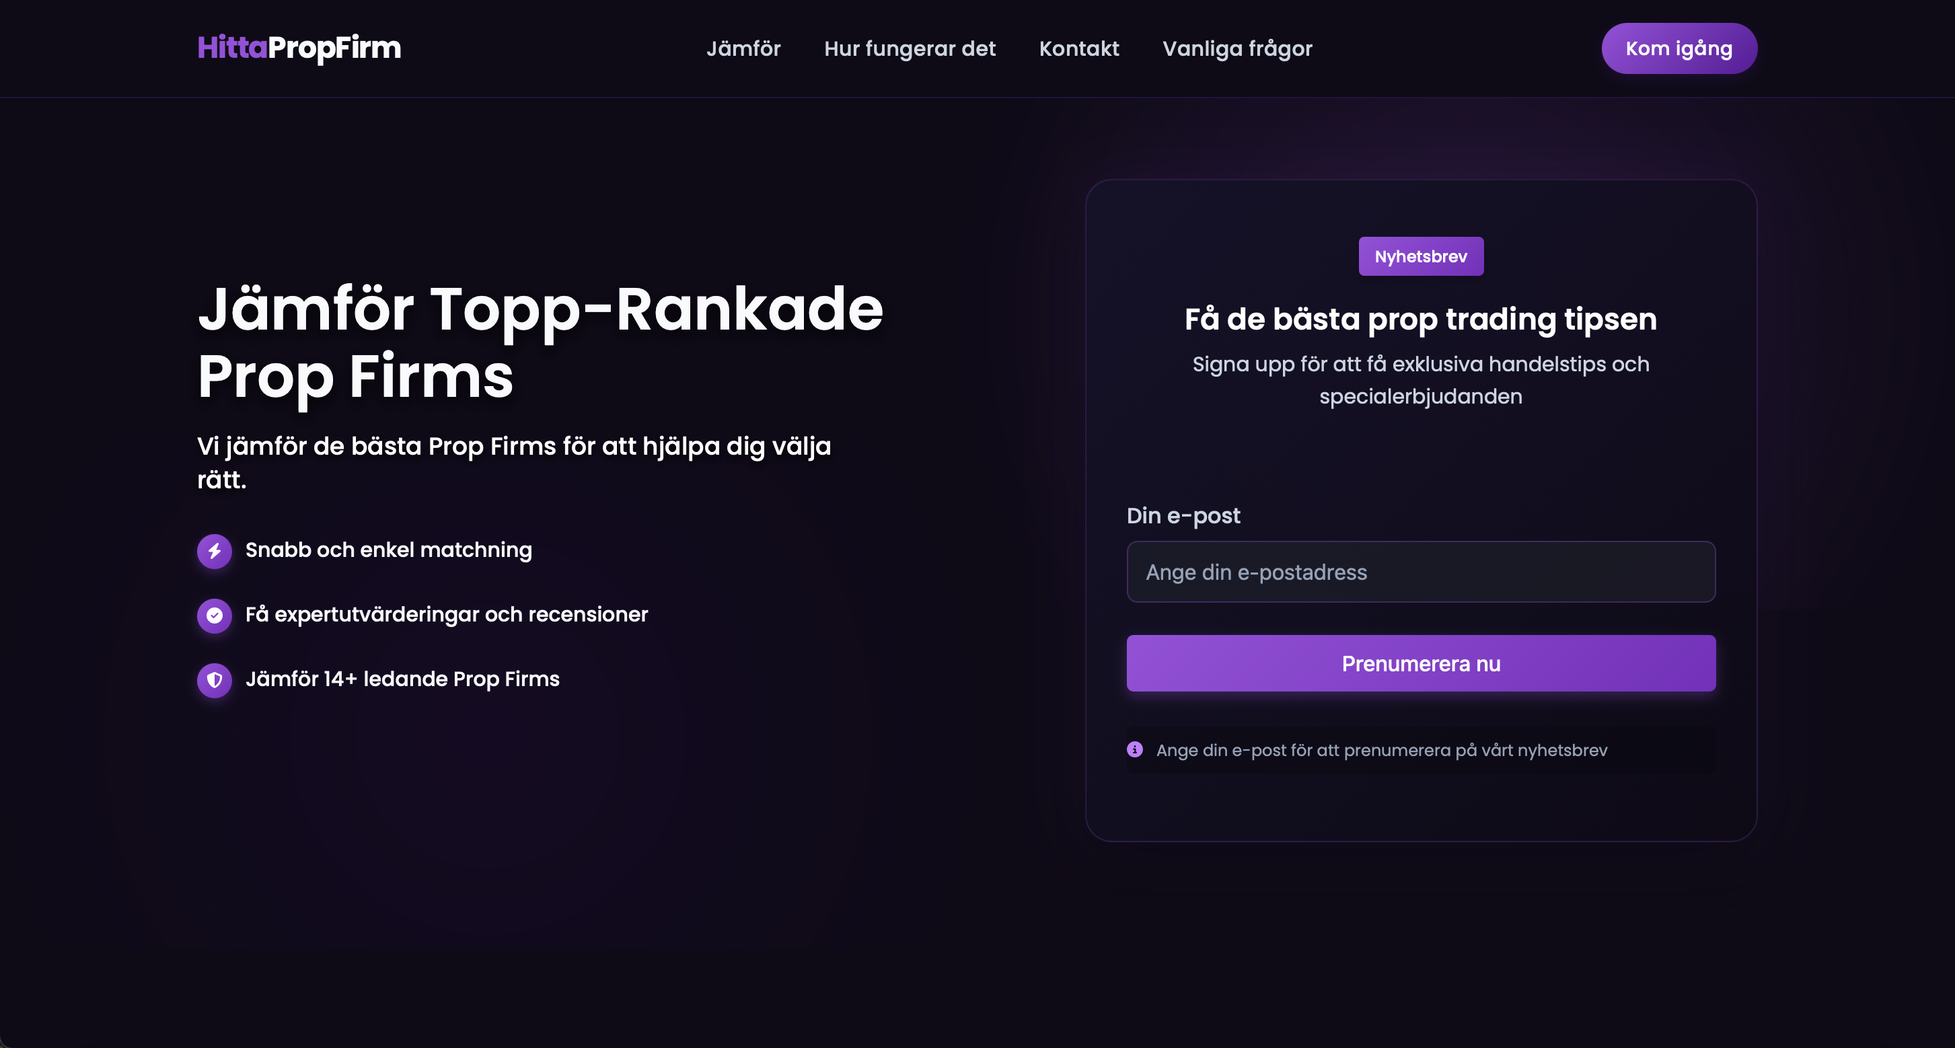The image size is (1955, 1048).
Task: Click Få expertutvärderingar och recensioner text
Action: coord(446,615)
